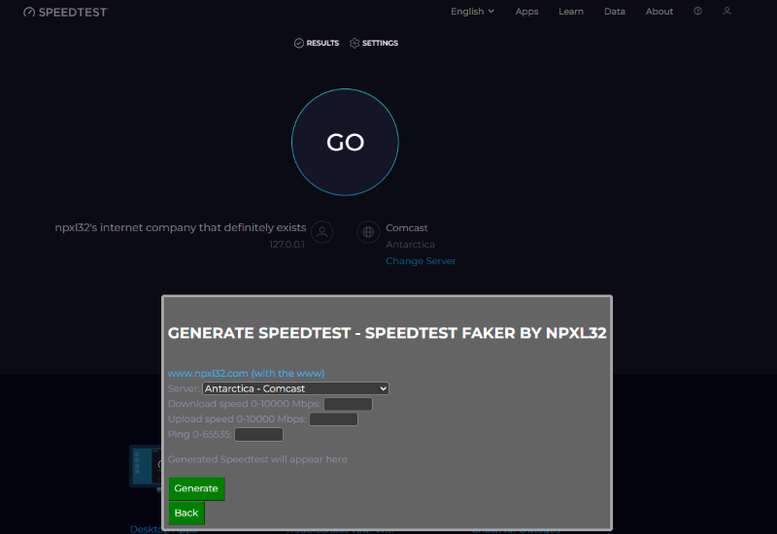Open the Data menu

pyautogui.click(x=615, y=12)
